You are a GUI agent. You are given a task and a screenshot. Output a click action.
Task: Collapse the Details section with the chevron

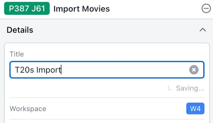point(202,30)
